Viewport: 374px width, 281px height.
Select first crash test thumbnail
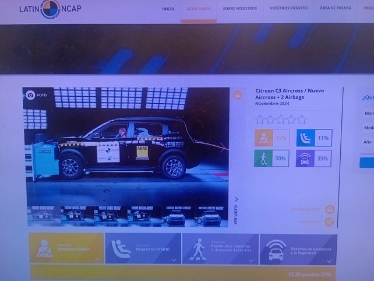coord(44,216)
